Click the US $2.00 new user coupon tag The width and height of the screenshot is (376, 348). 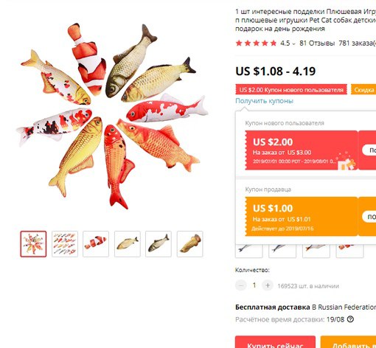click(291, 90)
